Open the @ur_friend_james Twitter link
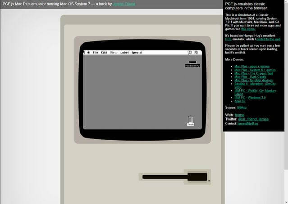Viewport: 288px width, 204px height. (x=253, y=119)
